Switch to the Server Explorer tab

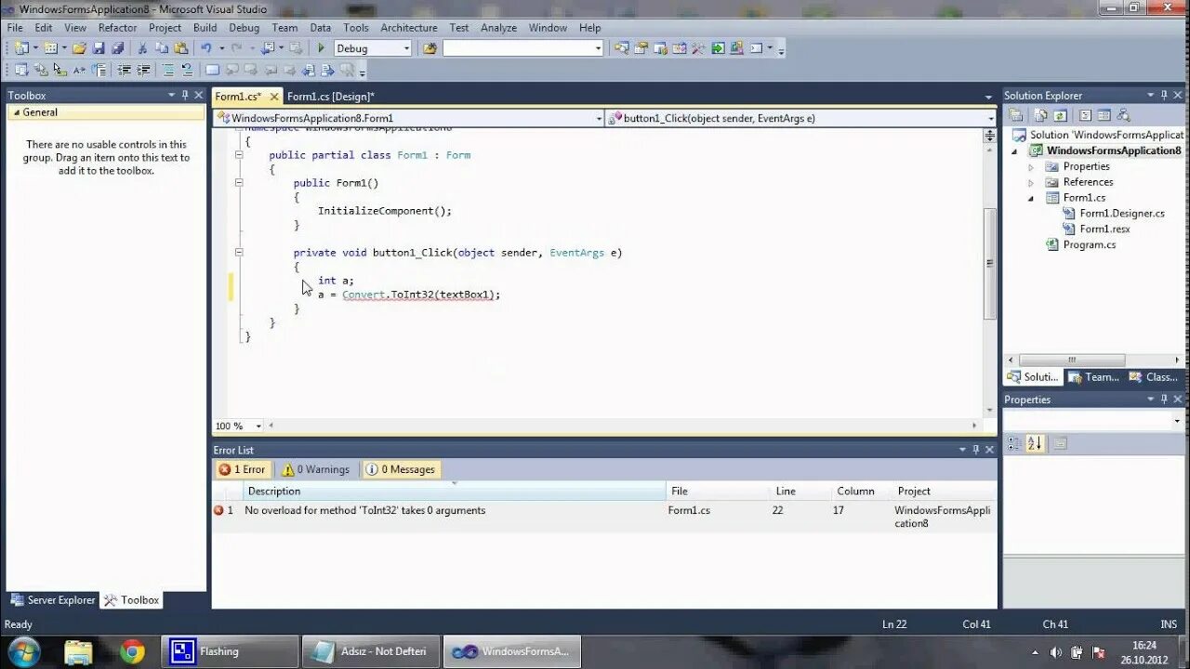tap(53, 600)
